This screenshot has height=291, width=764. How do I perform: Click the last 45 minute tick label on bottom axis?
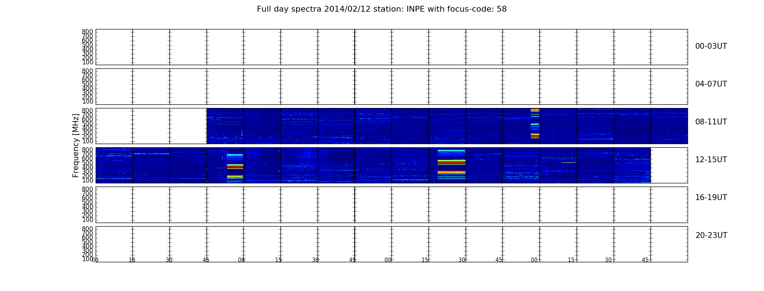point(645,260)
